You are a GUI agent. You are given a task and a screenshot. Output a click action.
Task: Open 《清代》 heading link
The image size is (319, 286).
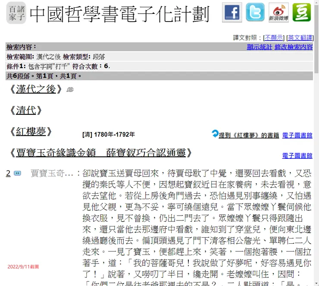click(x=26, y=110)
